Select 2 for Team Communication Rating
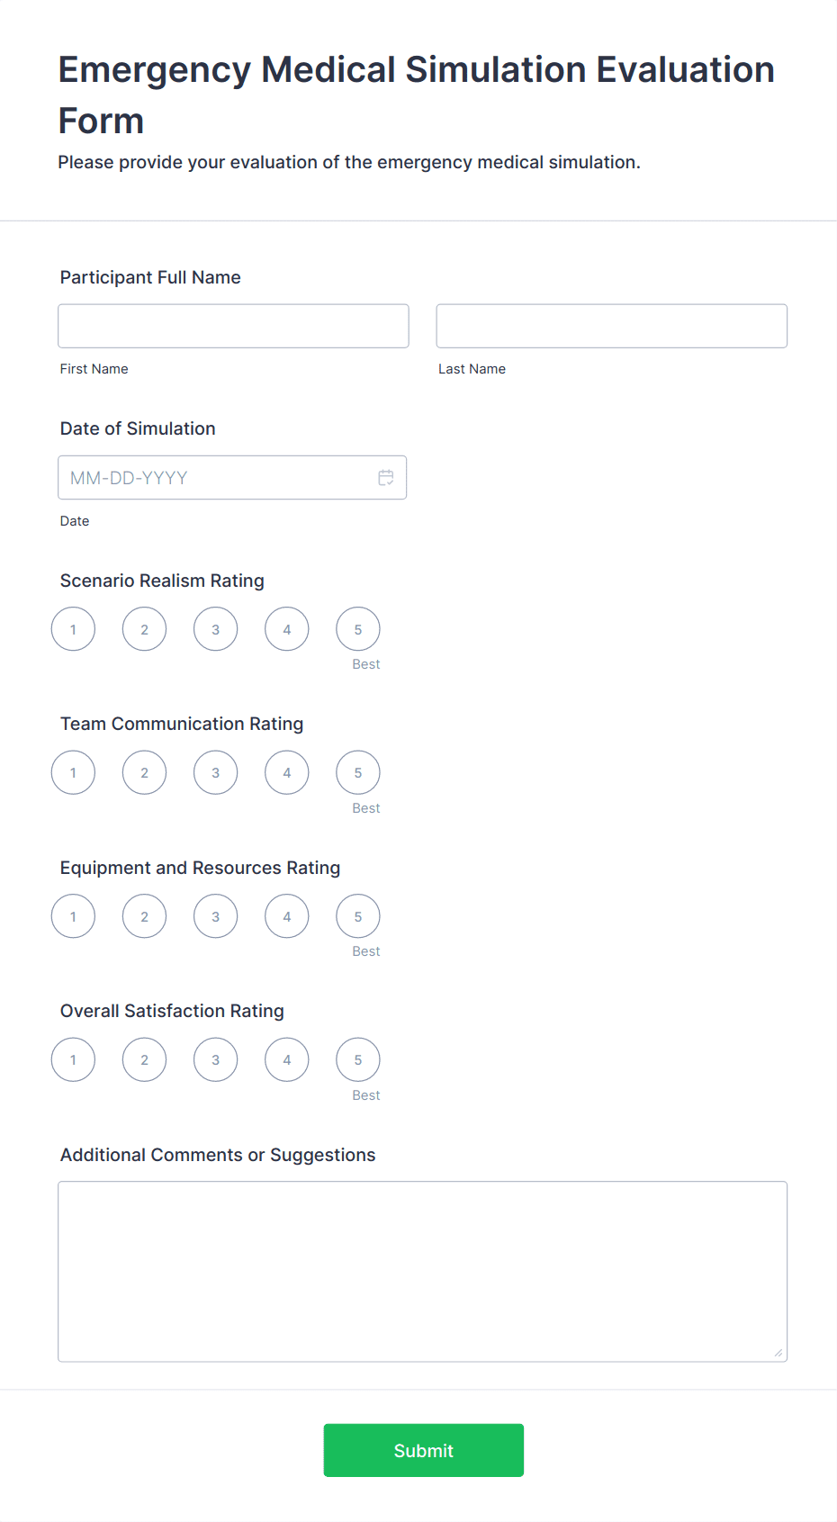 (144, 773)
